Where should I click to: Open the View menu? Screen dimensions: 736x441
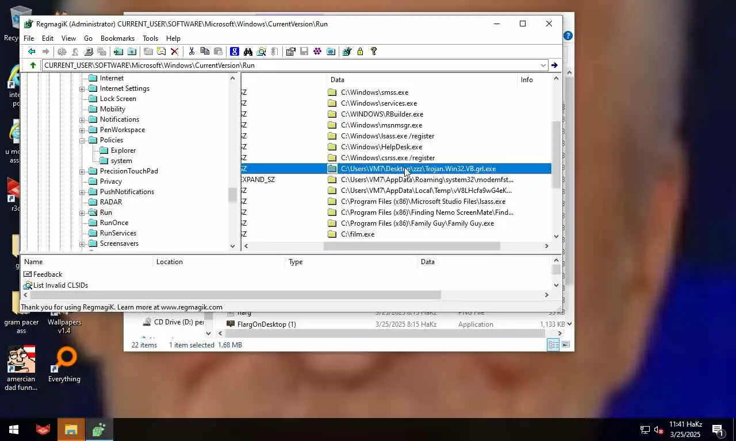tap(68, 38)
